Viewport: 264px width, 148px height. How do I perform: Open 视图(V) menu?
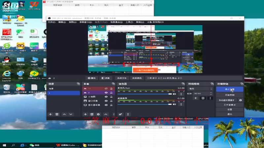tap(73, 22)
